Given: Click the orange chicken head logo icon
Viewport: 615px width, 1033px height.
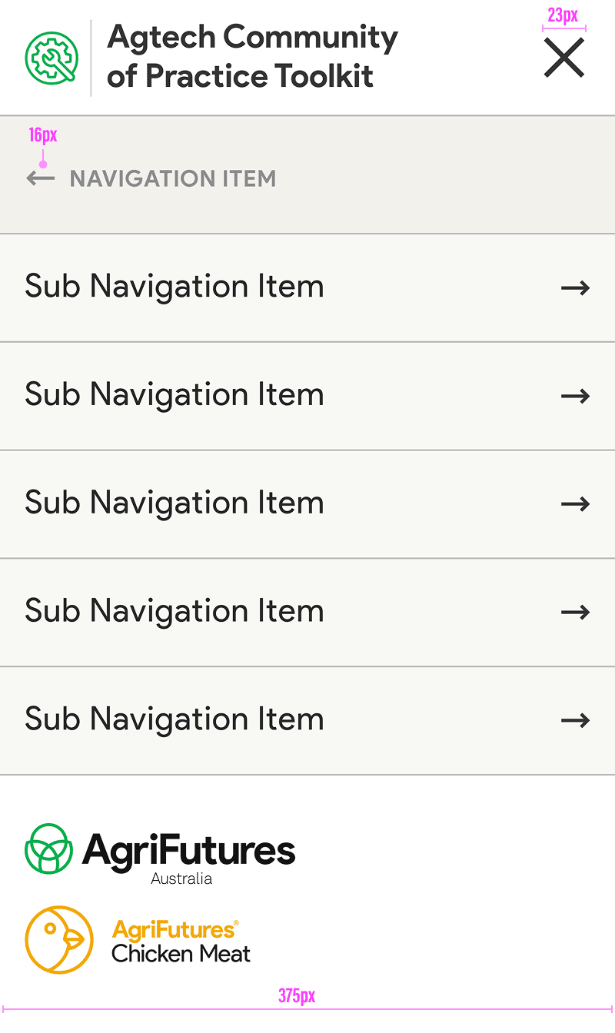Looking at the screenshot, I should tap(59, 939).
